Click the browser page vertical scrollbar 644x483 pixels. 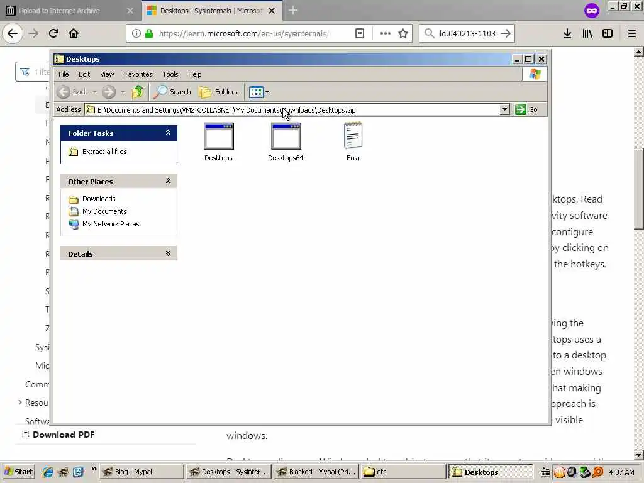[x=639, y=189]
